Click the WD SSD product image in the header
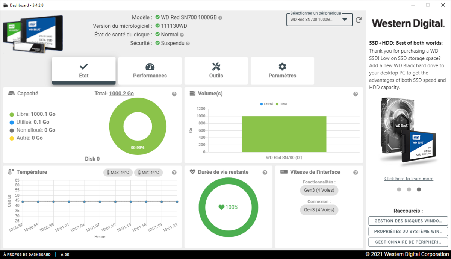This screenshot has height=259, width=451. (x=33, y=34)
